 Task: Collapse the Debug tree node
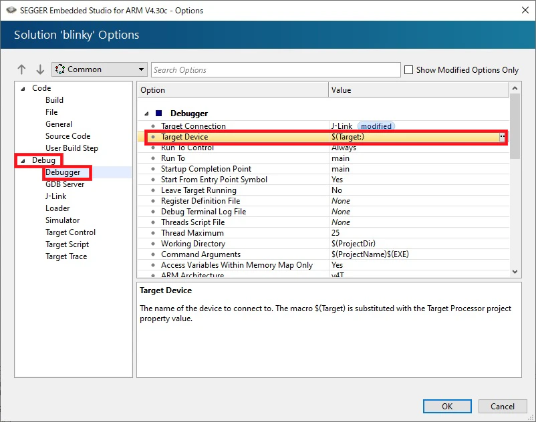click(23, 161)
